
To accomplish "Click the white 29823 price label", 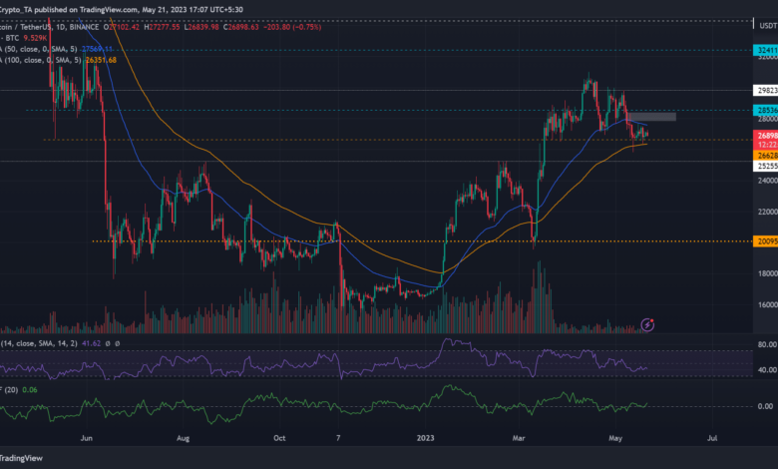I will 763,90.
